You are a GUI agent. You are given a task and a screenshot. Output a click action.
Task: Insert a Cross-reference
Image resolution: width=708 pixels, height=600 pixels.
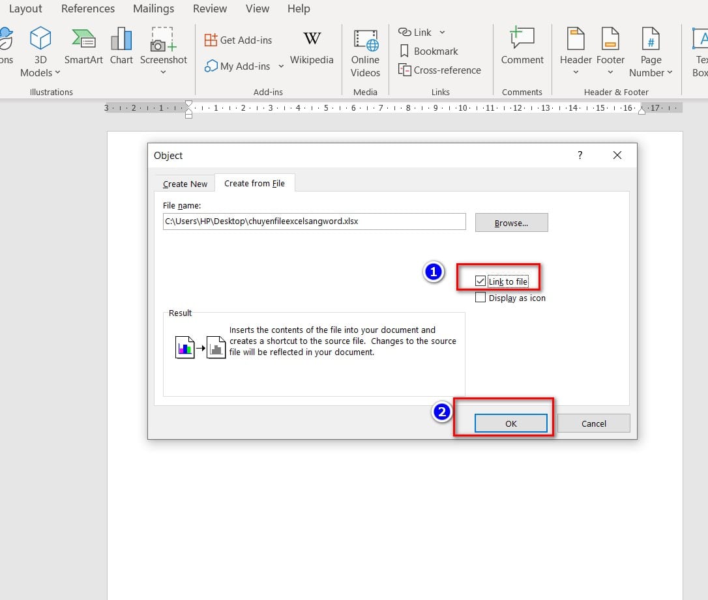[439, 70]
